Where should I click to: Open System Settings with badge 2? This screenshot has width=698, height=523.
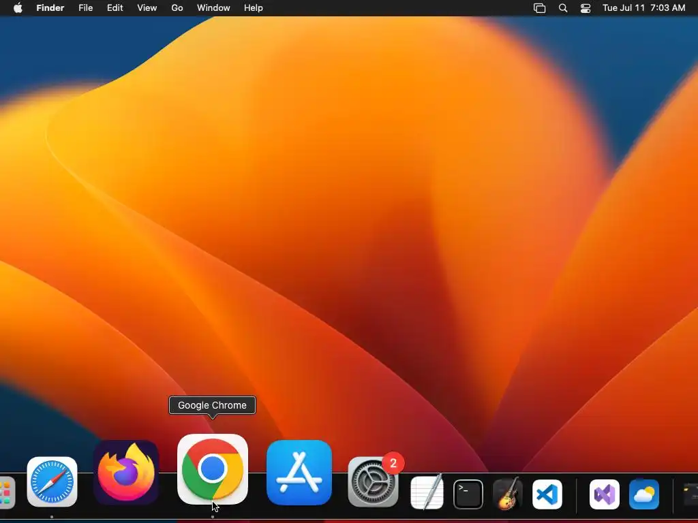[x=373, y=481]
